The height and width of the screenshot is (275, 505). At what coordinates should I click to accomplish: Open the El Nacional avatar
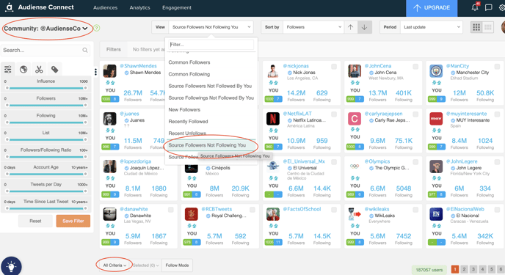[x=436, y=214]
